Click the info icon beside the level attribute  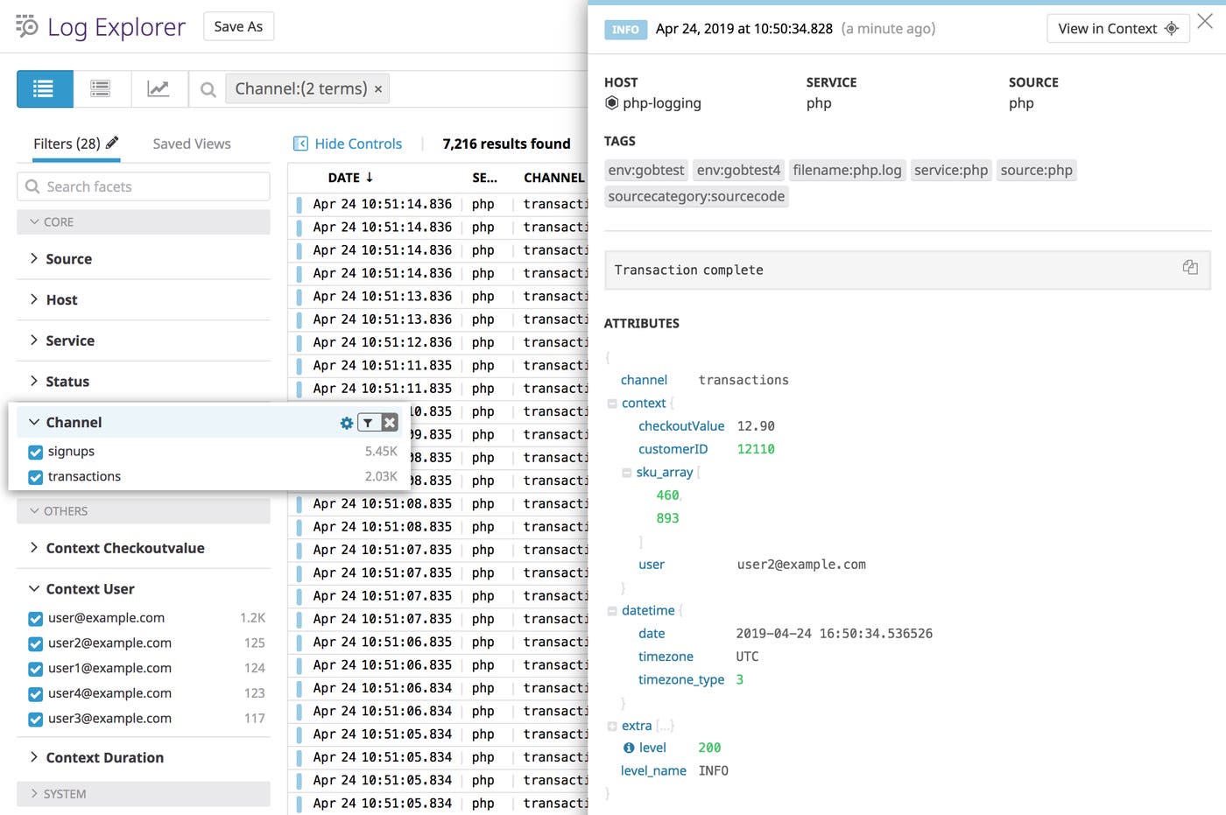click(x=629, y=748)
